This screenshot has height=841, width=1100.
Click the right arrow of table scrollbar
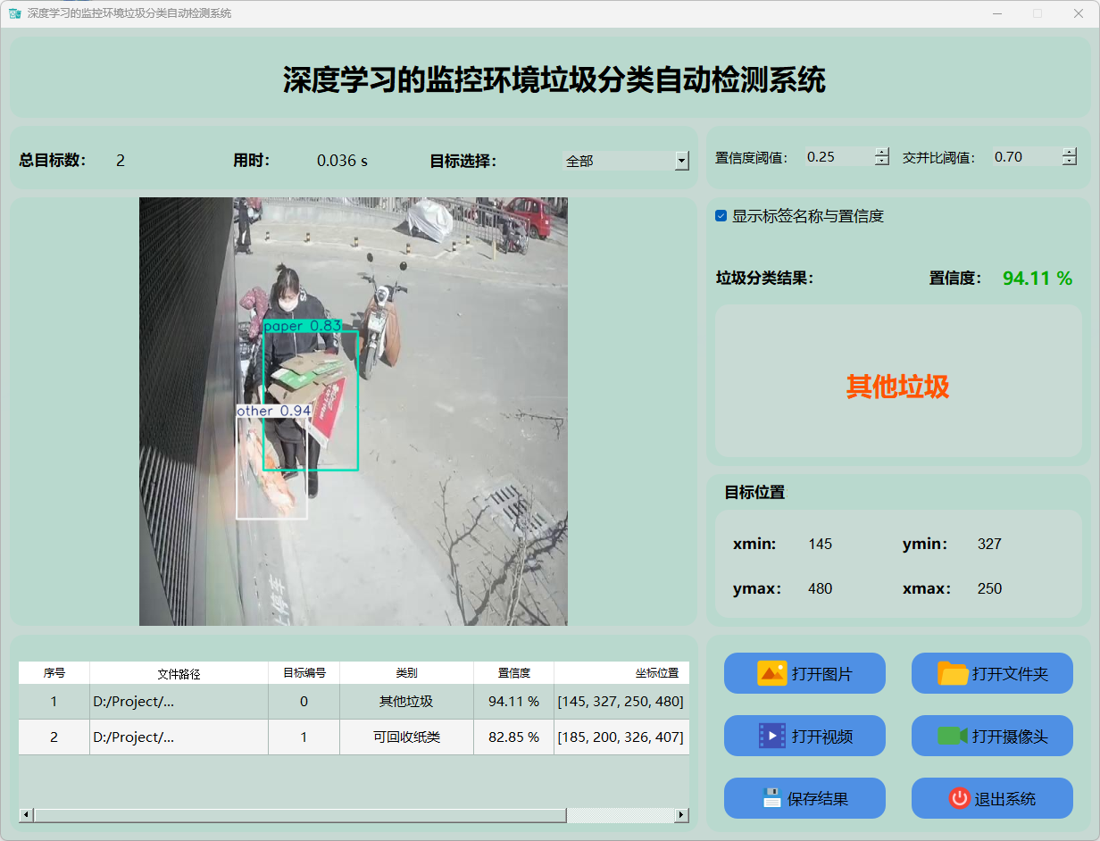pos(681,815)
